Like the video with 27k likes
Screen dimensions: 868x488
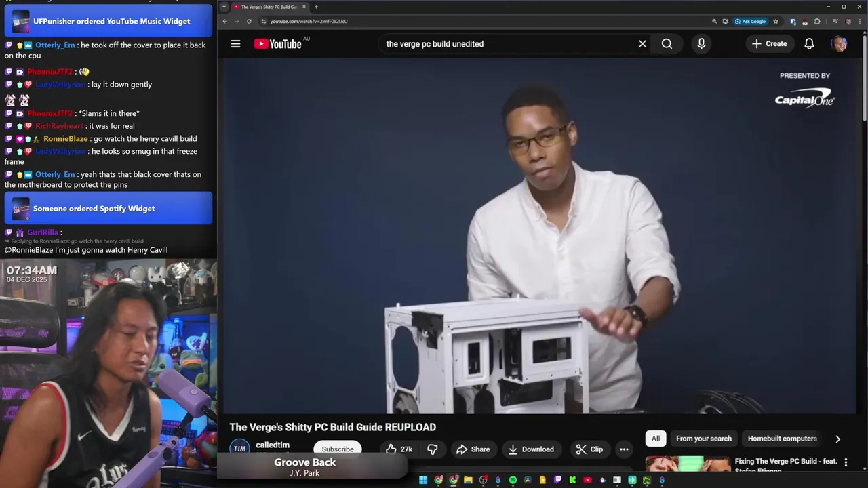point(400,449)
